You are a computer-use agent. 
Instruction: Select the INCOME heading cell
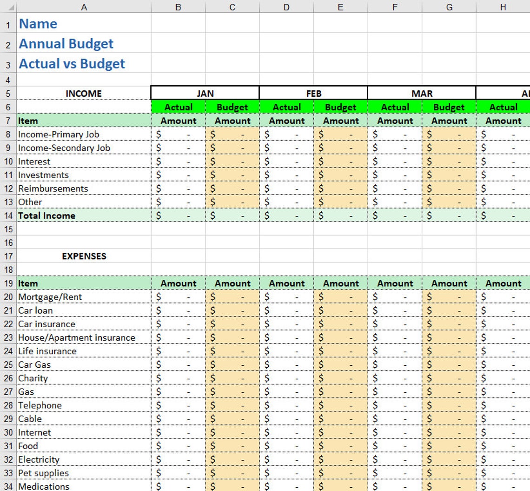tap(84, 93)
